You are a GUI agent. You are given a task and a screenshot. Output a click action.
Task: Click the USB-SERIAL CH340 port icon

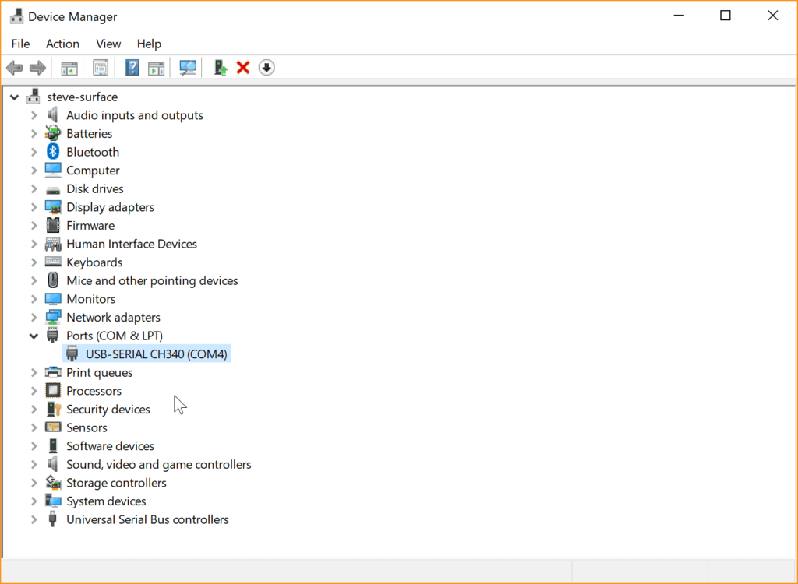(72, 354)
